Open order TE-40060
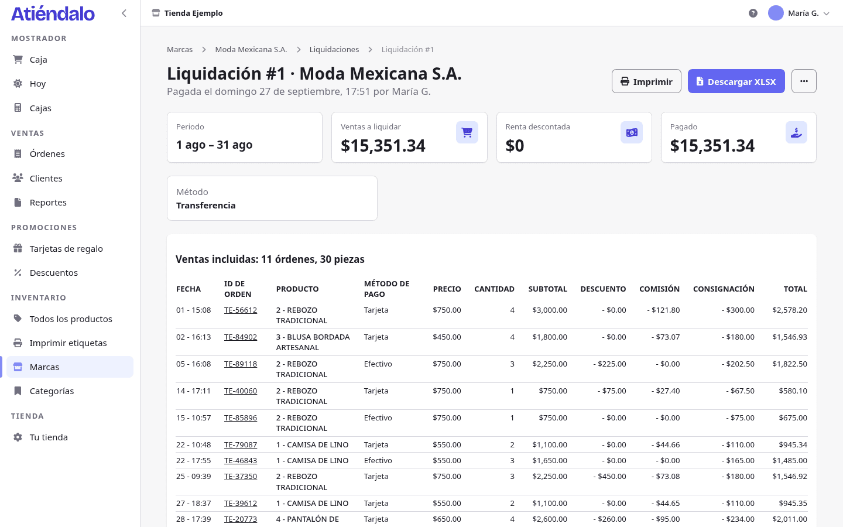Viewport: 843px width, 527px height. coord(241,391)
